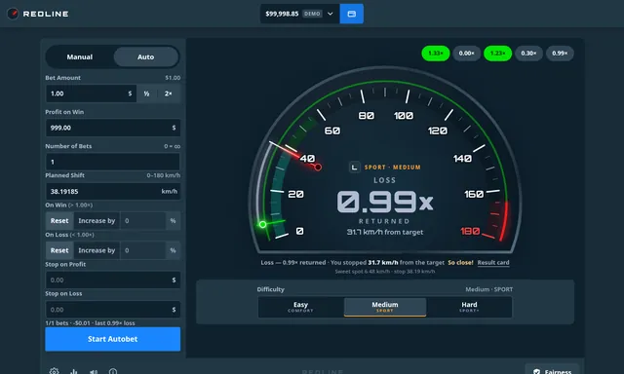Click the green needle handle on gauge
Image resolution: width=624 pixels, height=374 pixels.
262,225
